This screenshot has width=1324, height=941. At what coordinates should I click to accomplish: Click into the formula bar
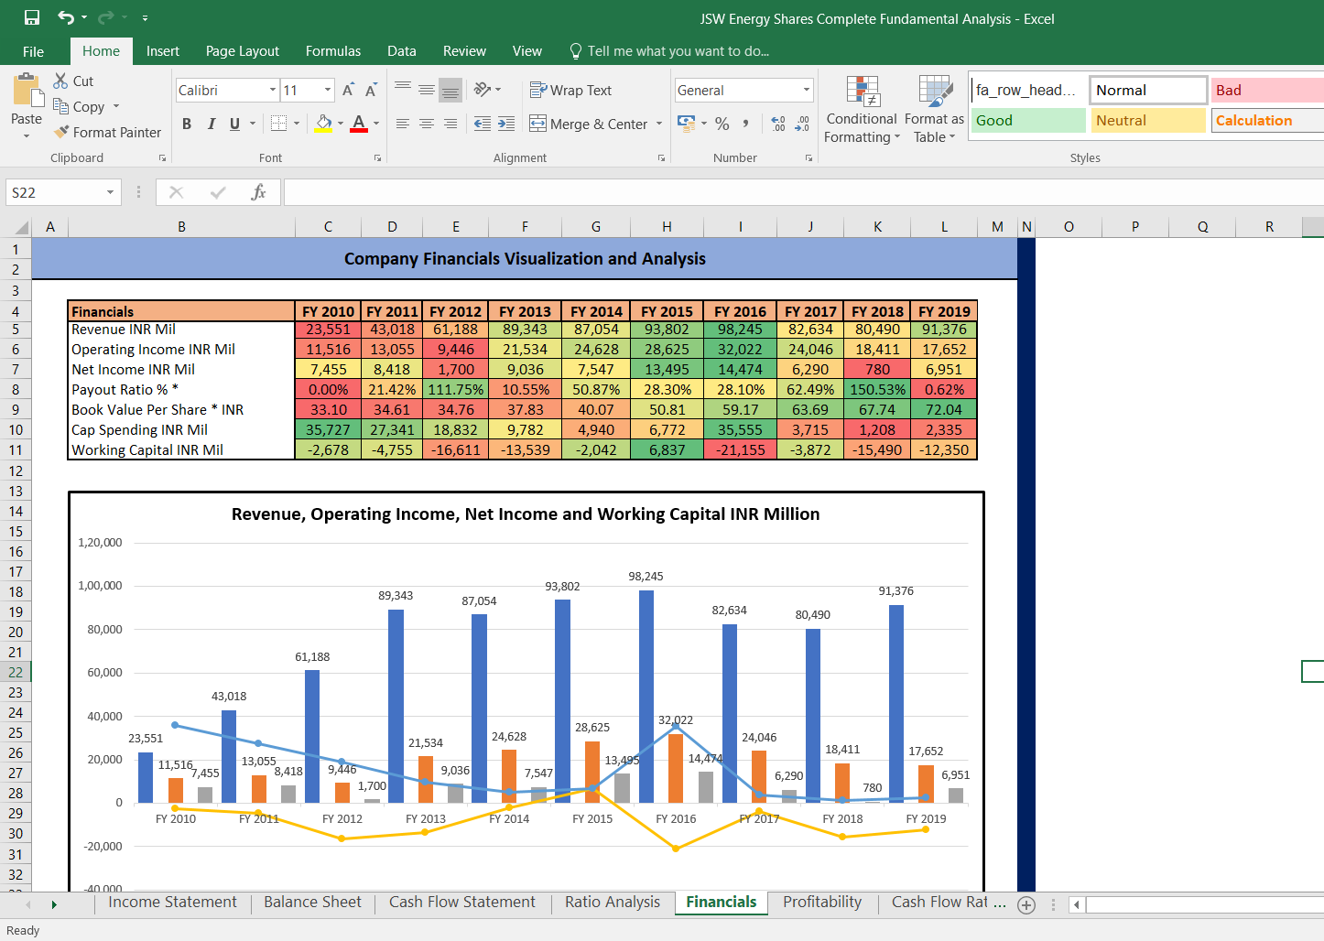803,192
